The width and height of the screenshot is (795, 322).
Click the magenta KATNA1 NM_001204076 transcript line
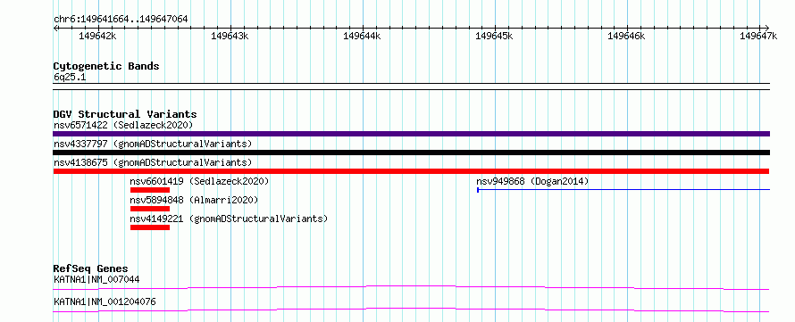click(411, 310)
